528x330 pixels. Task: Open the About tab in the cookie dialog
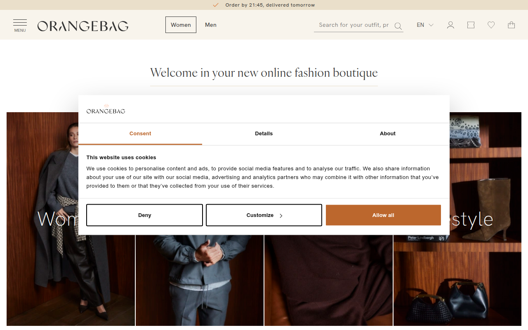[x=388, y=134]
